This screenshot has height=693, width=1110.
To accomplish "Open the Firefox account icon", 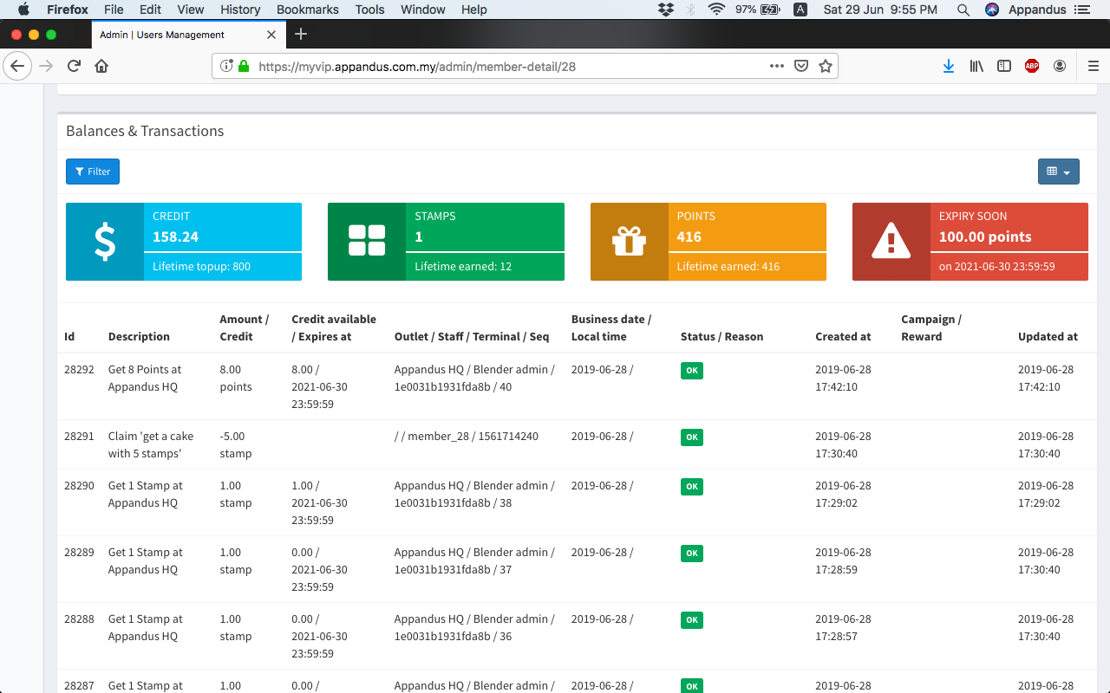I will tap(1060, 66).
